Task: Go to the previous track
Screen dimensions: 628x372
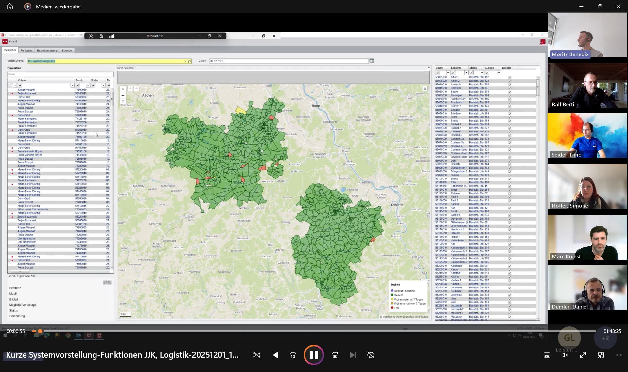Action: pos(275,355)
